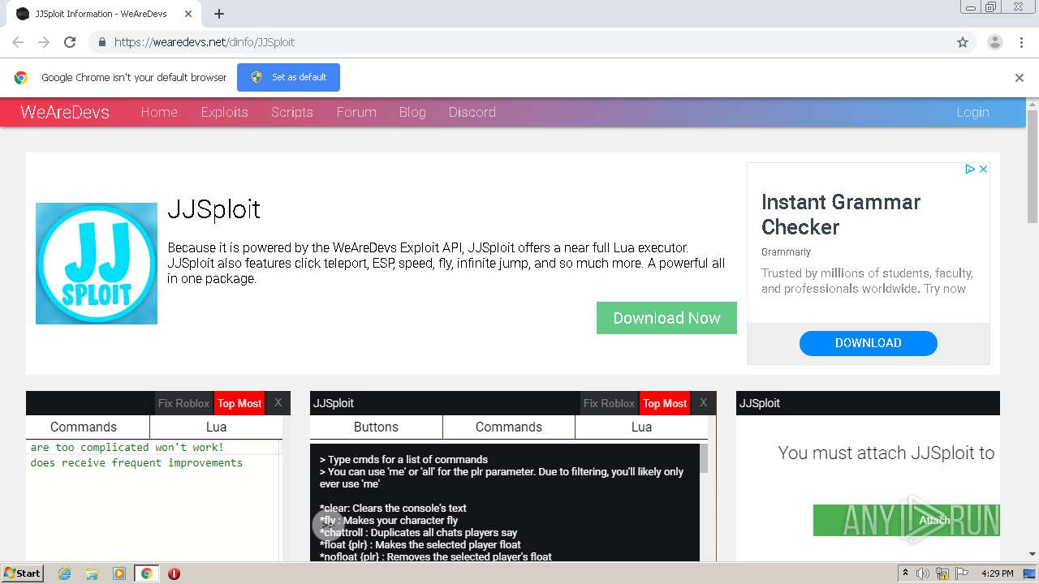Click the green Attach button

click(907, 520)
